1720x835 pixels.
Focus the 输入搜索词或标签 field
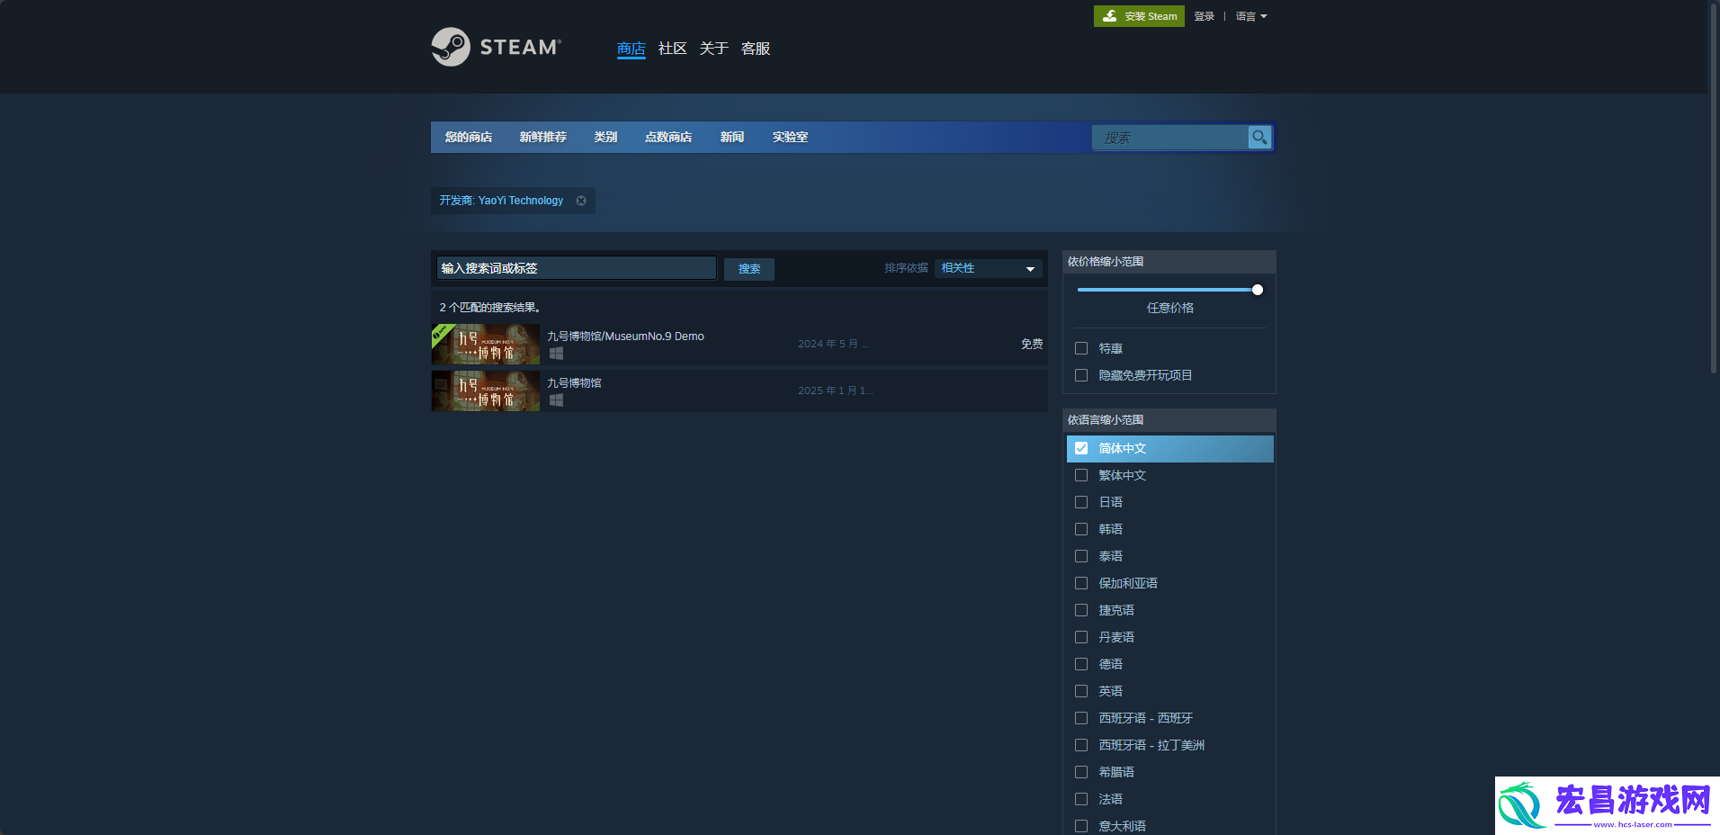coord(577,268)
